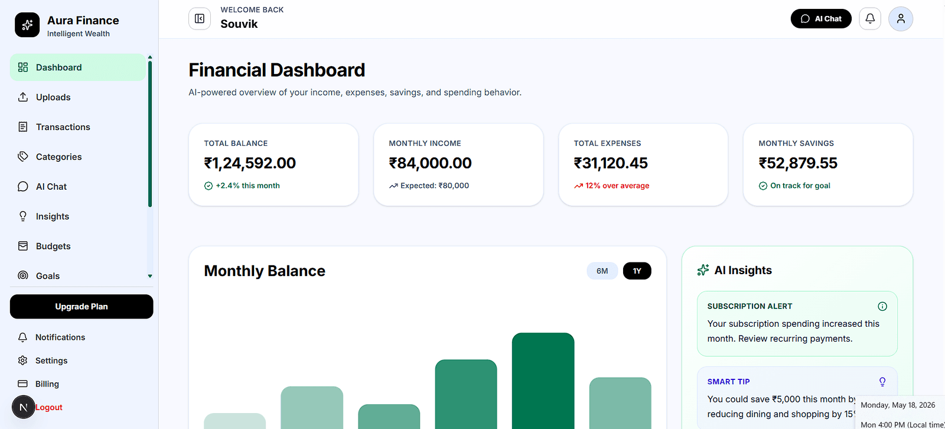This screenshot has height=429, width=945.
Task: Click the lightest first bar in Monthly Balance chart
Action: (234, 421)
